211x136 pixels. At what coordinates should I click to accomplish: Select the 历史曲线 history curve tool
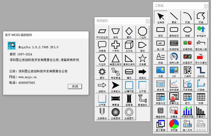pos(187,85)
